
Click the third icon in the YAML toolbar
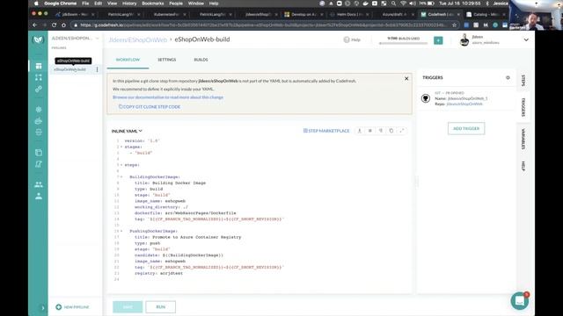pos(381,131)
